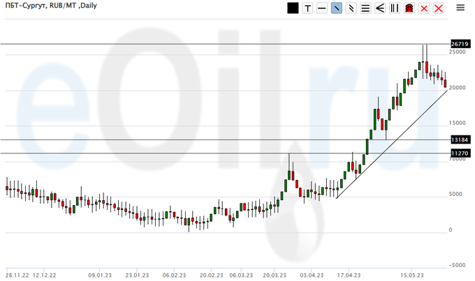Click the small red X delete icon

tap(423, 8)
